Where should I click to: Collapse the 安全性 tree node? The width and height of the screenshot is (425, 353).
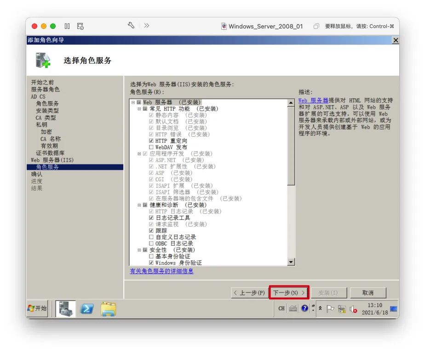tap(139, 250)
